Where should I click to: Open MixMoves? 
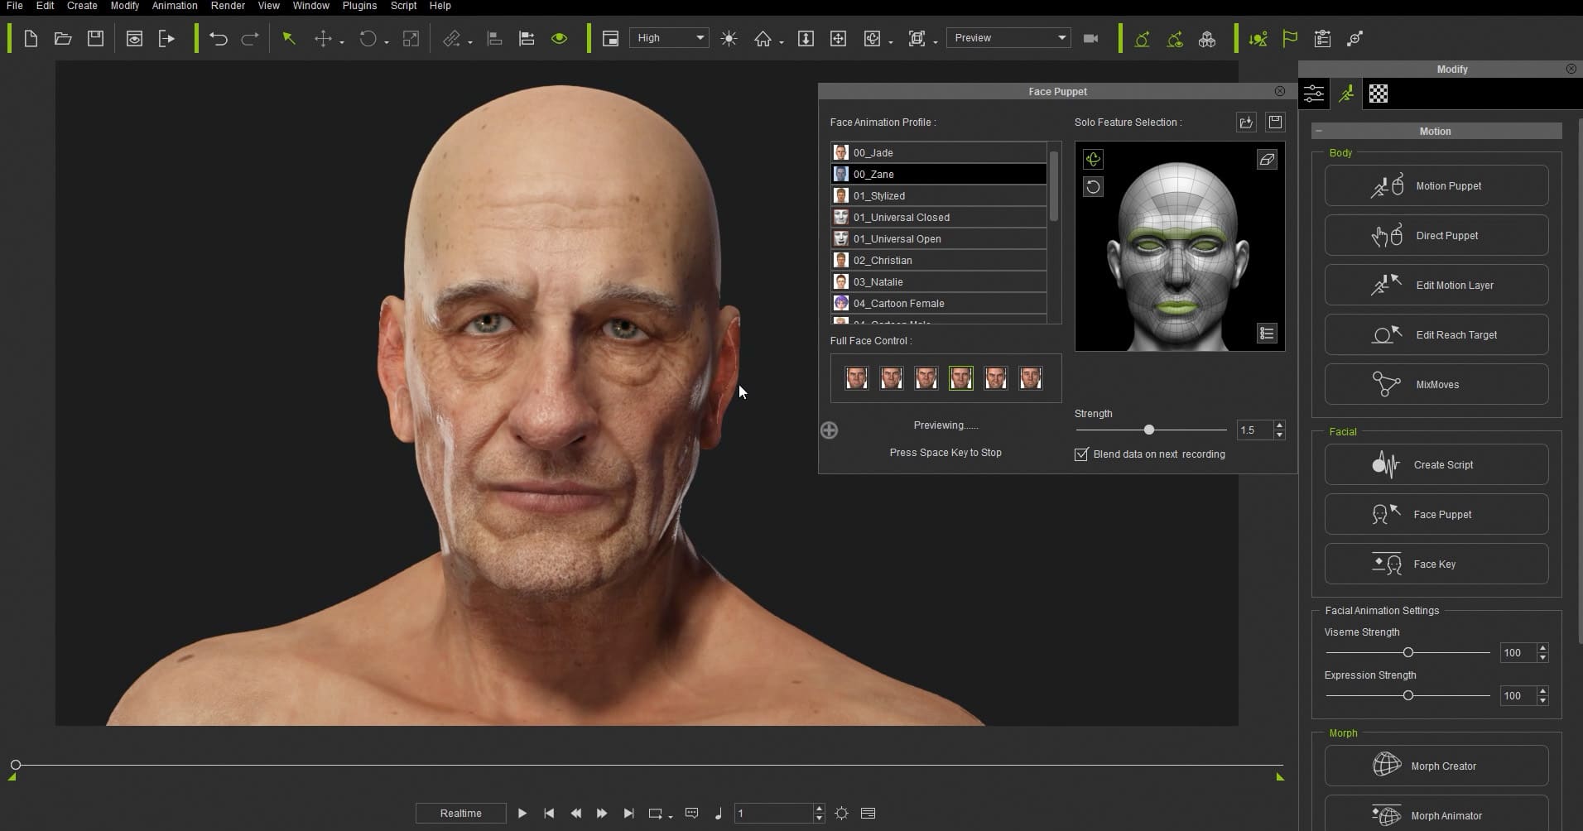[1435, 384]
